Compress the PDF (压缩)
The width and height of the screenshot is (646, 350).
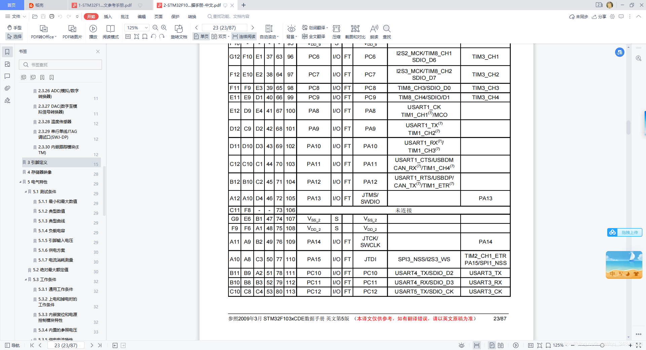pos(336,32)
